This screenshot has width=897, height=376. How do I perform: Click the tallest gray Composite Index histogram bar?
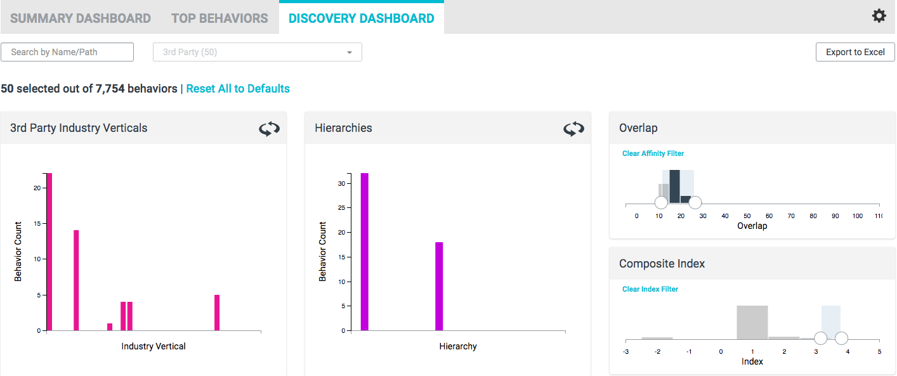click(x=752, y=322)
